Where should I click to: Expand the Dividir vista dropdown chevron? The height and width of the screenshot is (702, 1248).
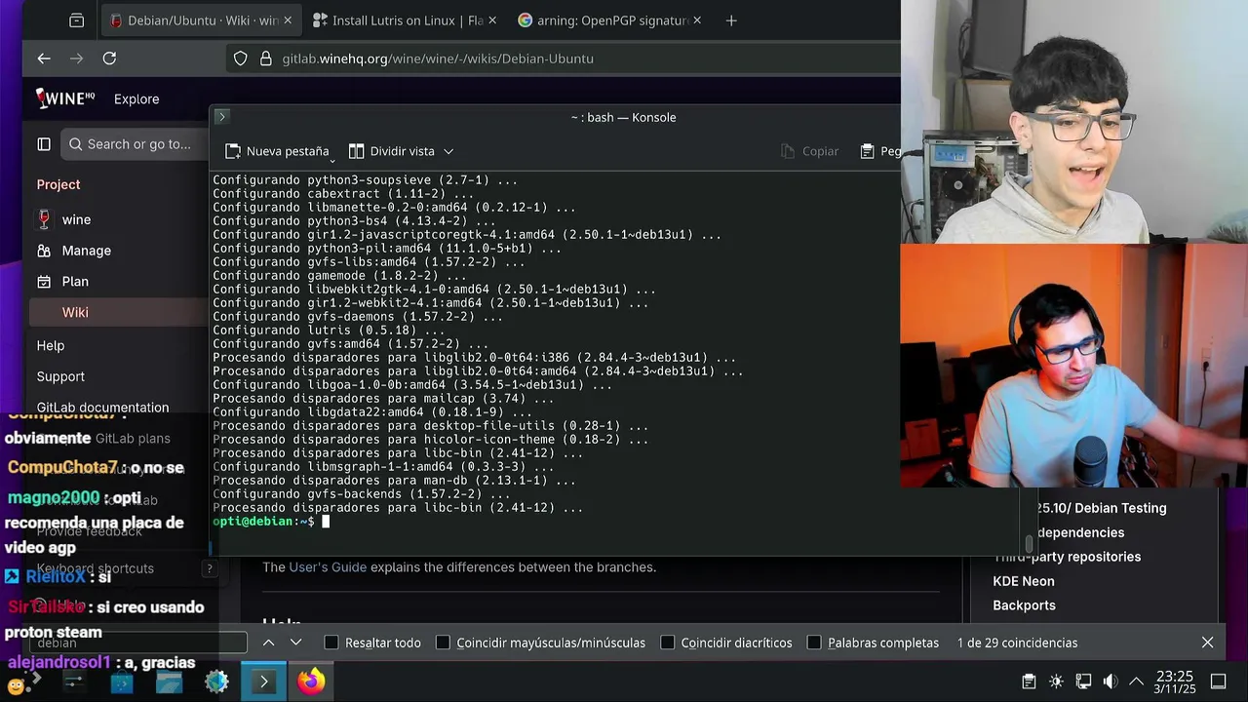click(x=448, y=151)
